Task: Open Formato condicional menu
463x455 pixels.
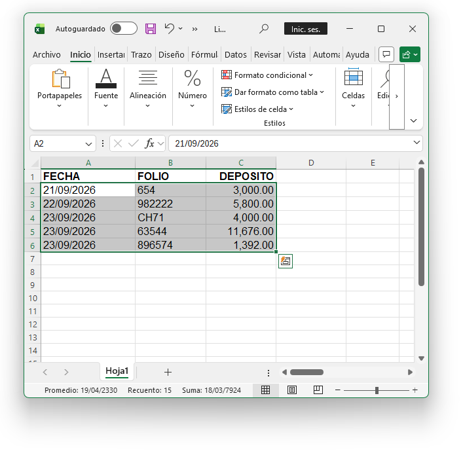Action: click(x=267, y=75)
